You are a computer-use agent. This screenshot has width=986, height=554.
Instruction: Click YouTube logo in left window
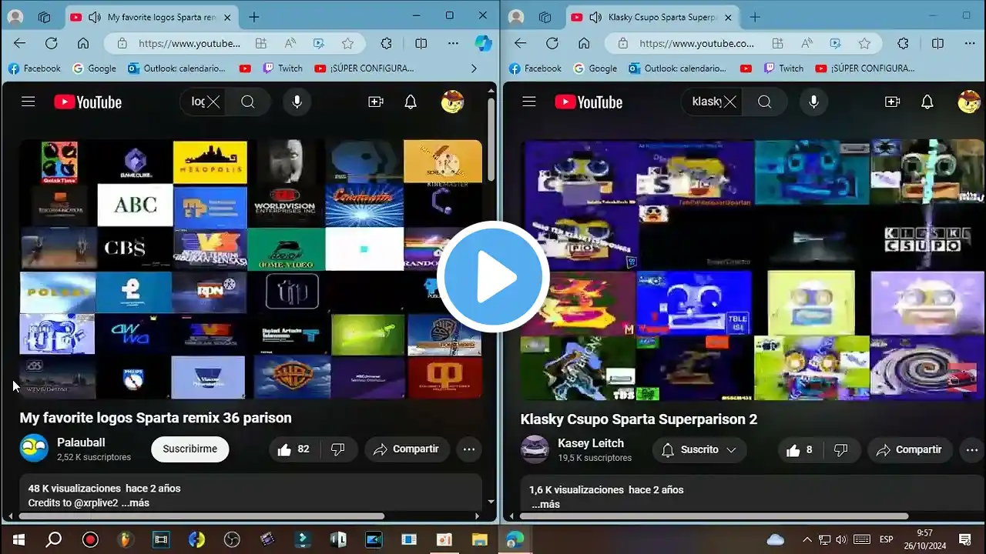click(x=88, y=102)
